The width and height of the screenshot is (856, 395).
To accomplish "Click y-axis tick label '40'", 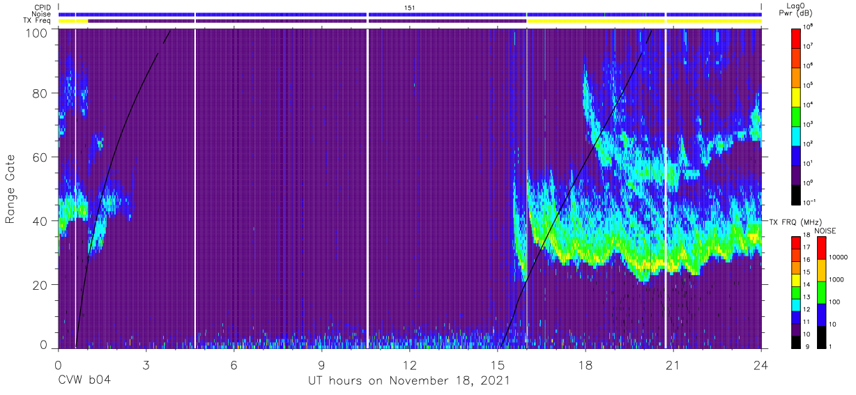I will tap(40, 221).
